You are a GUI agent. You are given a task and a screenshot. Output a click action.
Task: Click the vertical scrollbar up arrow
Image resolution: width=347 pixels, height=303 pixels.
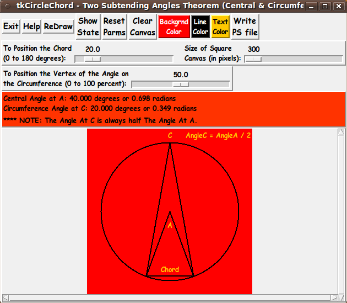(341, 132)
